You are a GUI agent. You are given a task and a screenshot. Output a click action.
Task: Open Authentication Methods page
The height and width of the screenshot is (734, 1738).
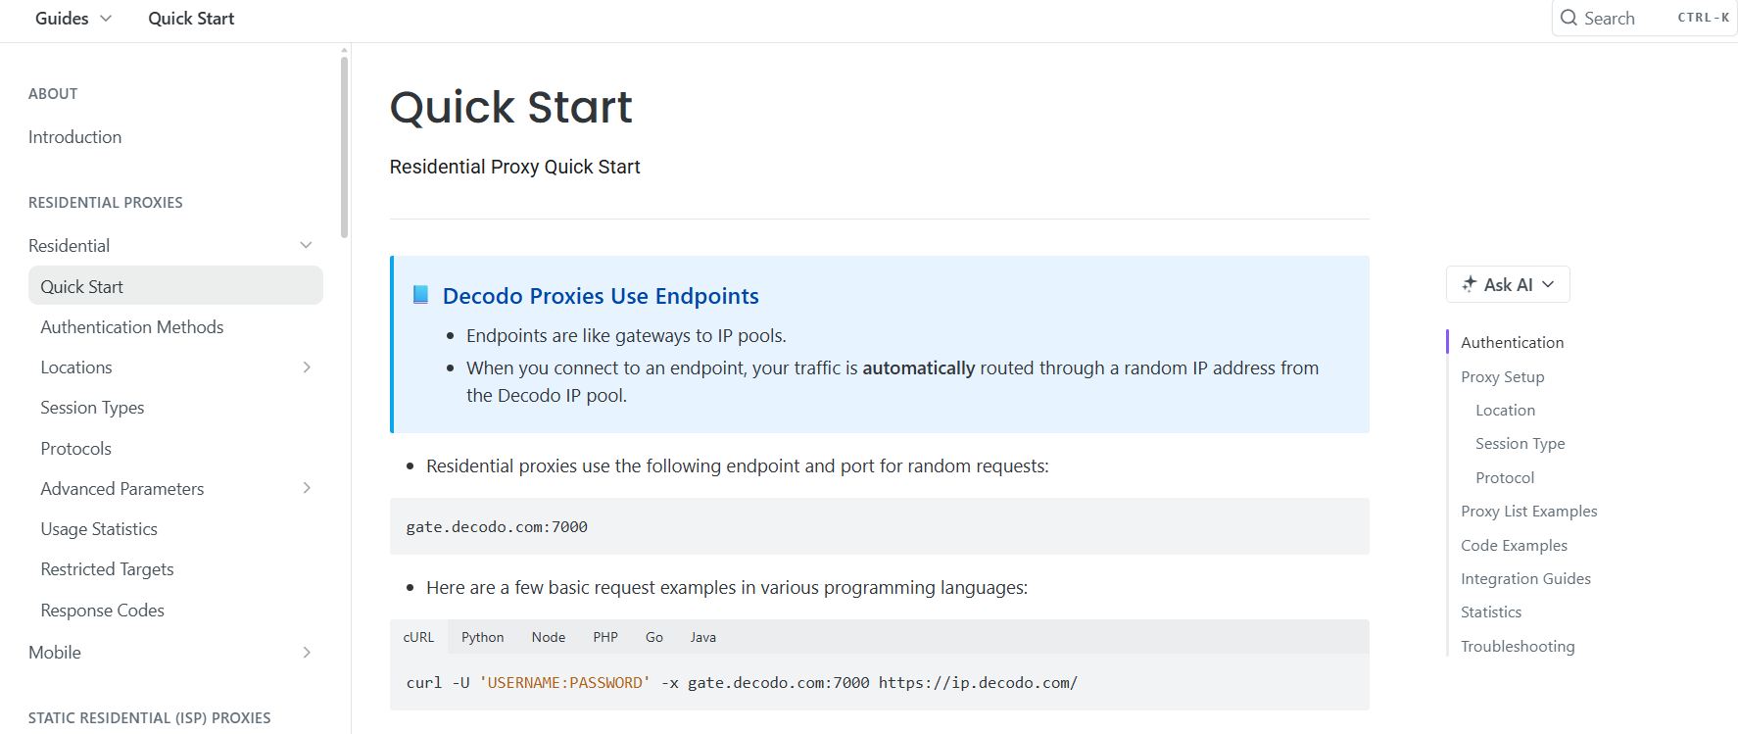pos(132,327)
